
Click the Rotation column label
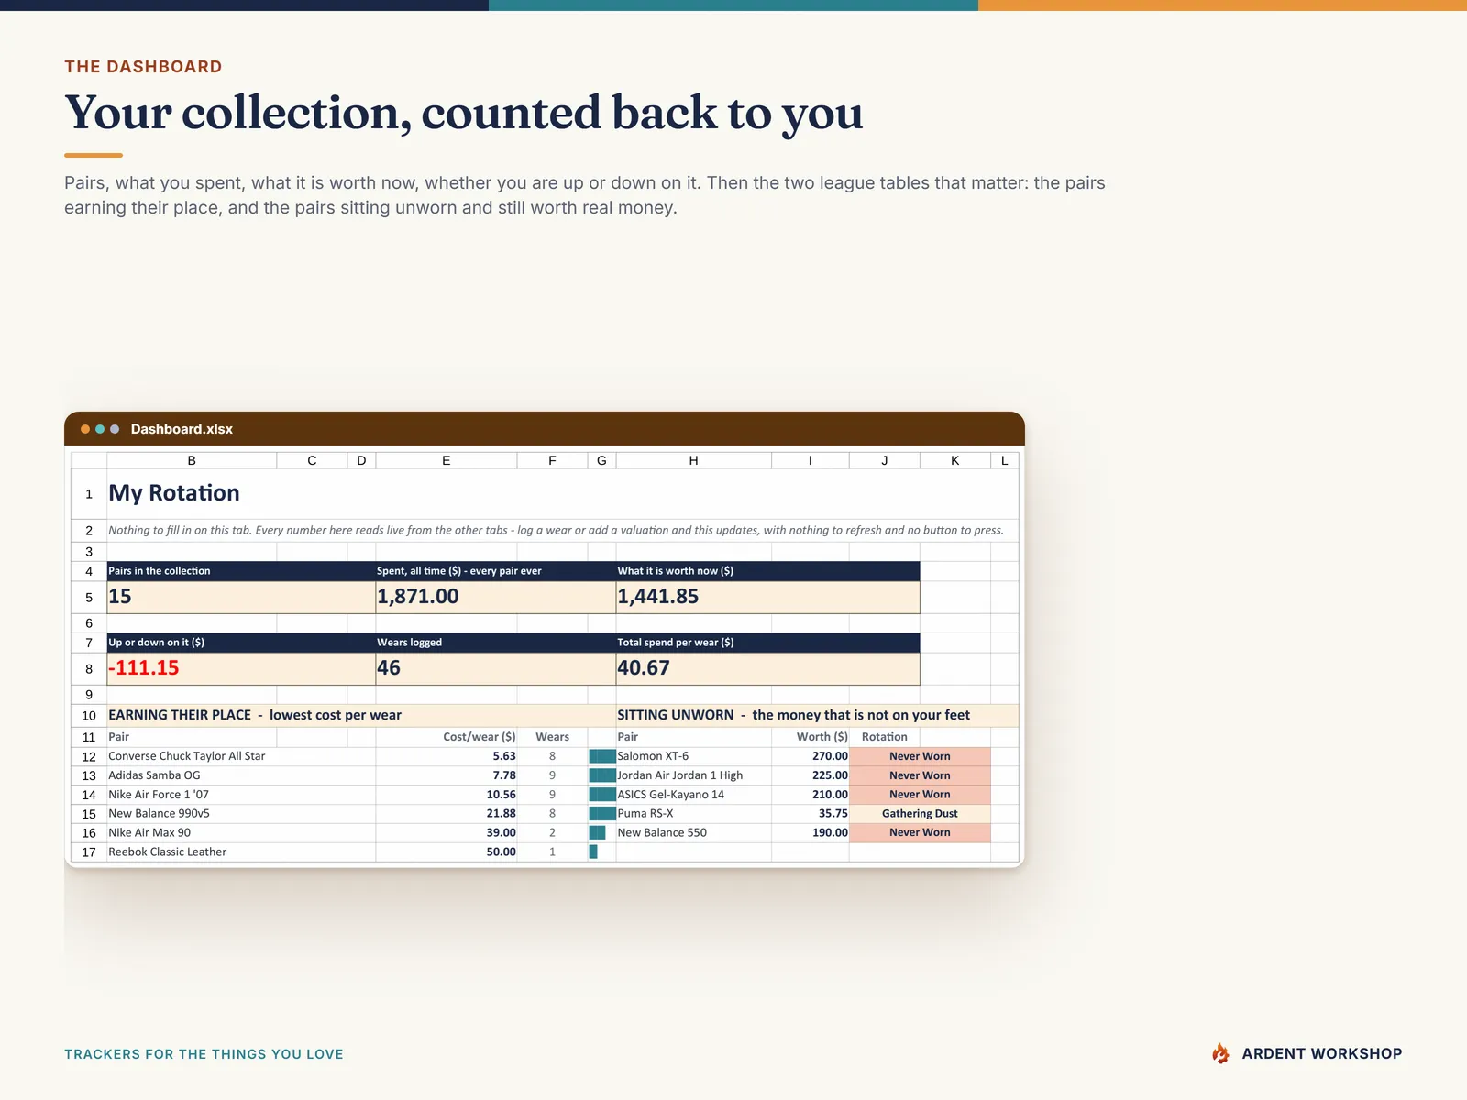click(x=885, y=736)
